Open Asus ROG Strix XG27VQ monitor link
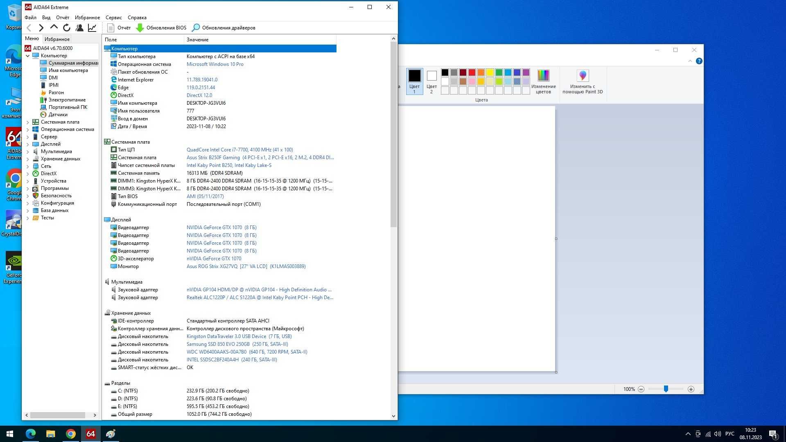786x442 pixels. [x=246, y=266]
